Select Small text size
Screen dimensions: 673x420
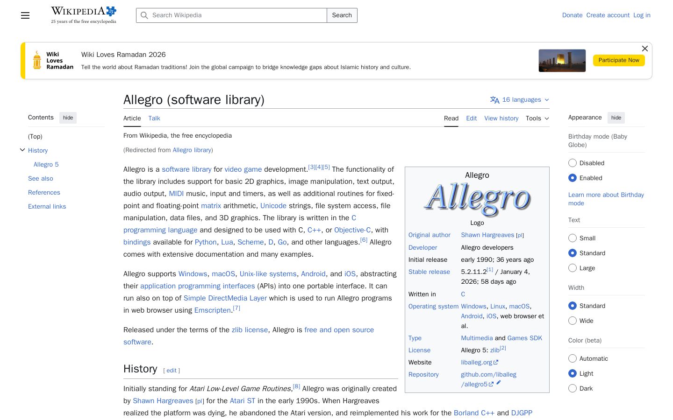coord(573,238)
